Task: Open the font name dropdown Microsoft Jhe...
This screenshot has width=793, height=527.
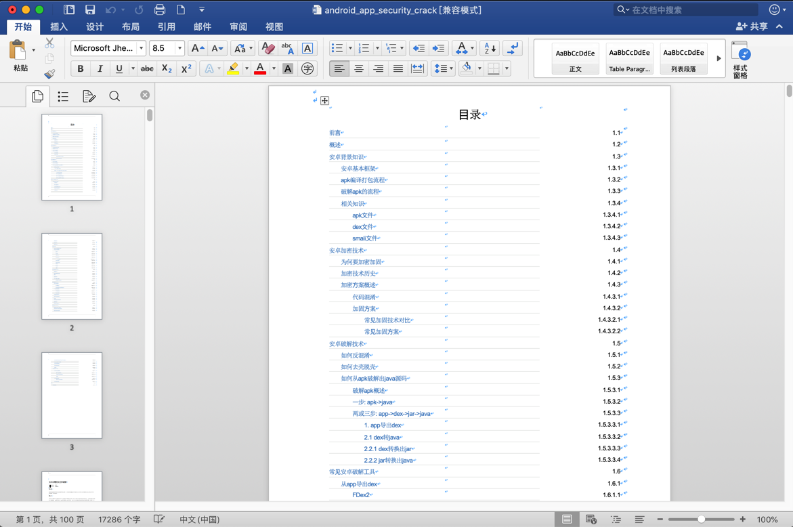Action: [141, 48]
